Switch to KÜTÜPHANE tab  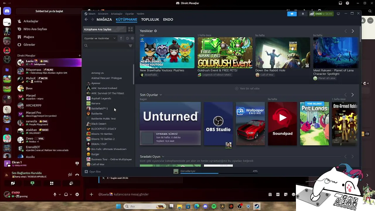click(126, 19)
